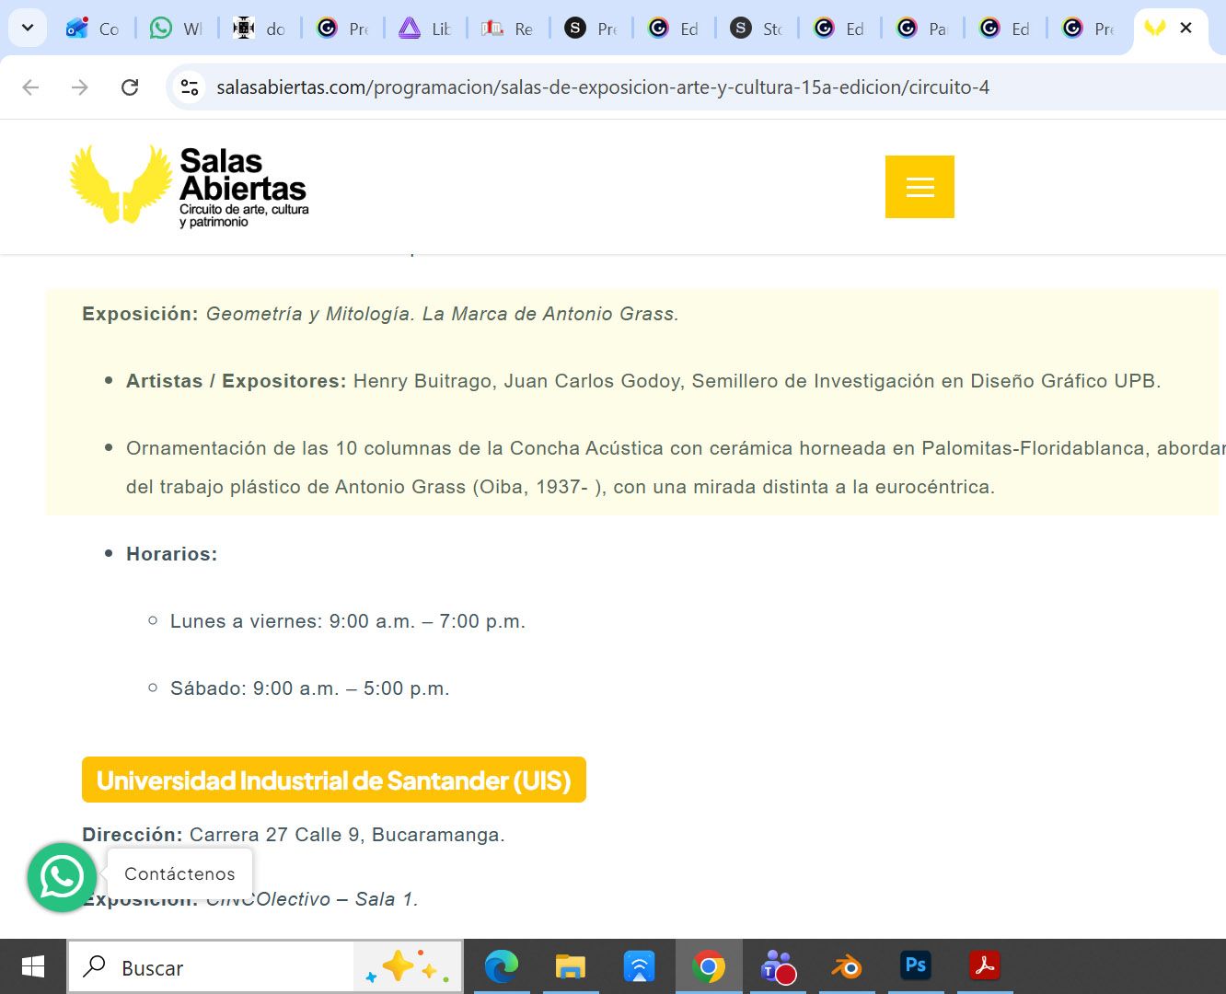
Task: Close the active Salas Abiertas tab
Action: pos(1186,29)
